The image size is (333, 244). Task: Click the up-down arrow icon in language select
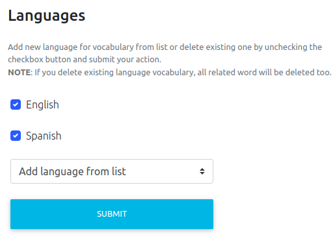point(202,171)
